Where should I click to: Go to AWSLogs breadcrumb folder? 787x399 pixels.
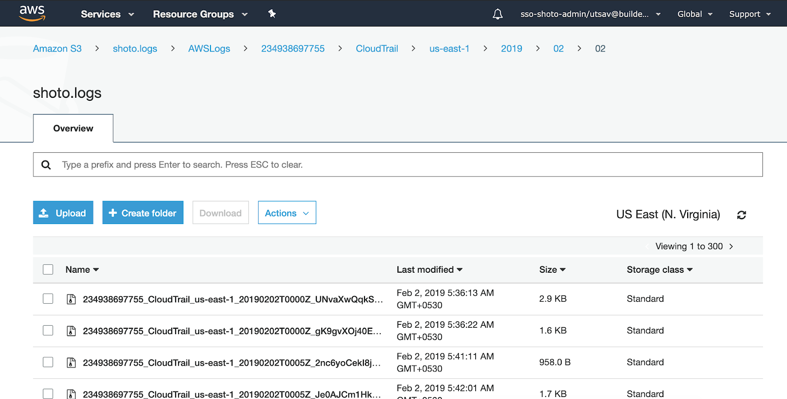pyautogui.click(x=209, y=49)
